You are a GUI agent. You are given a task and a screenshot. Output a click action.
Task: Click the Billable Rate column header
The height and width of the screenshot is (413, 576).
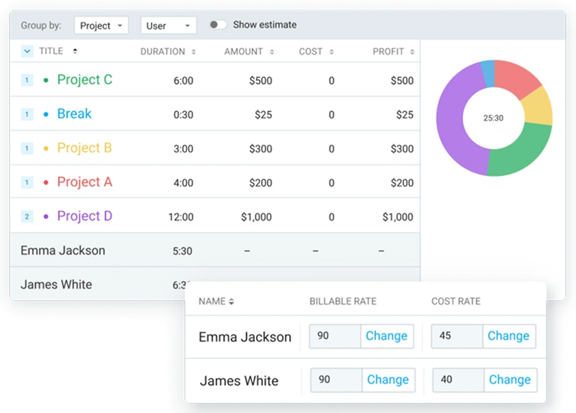click(x=342, y=301)
